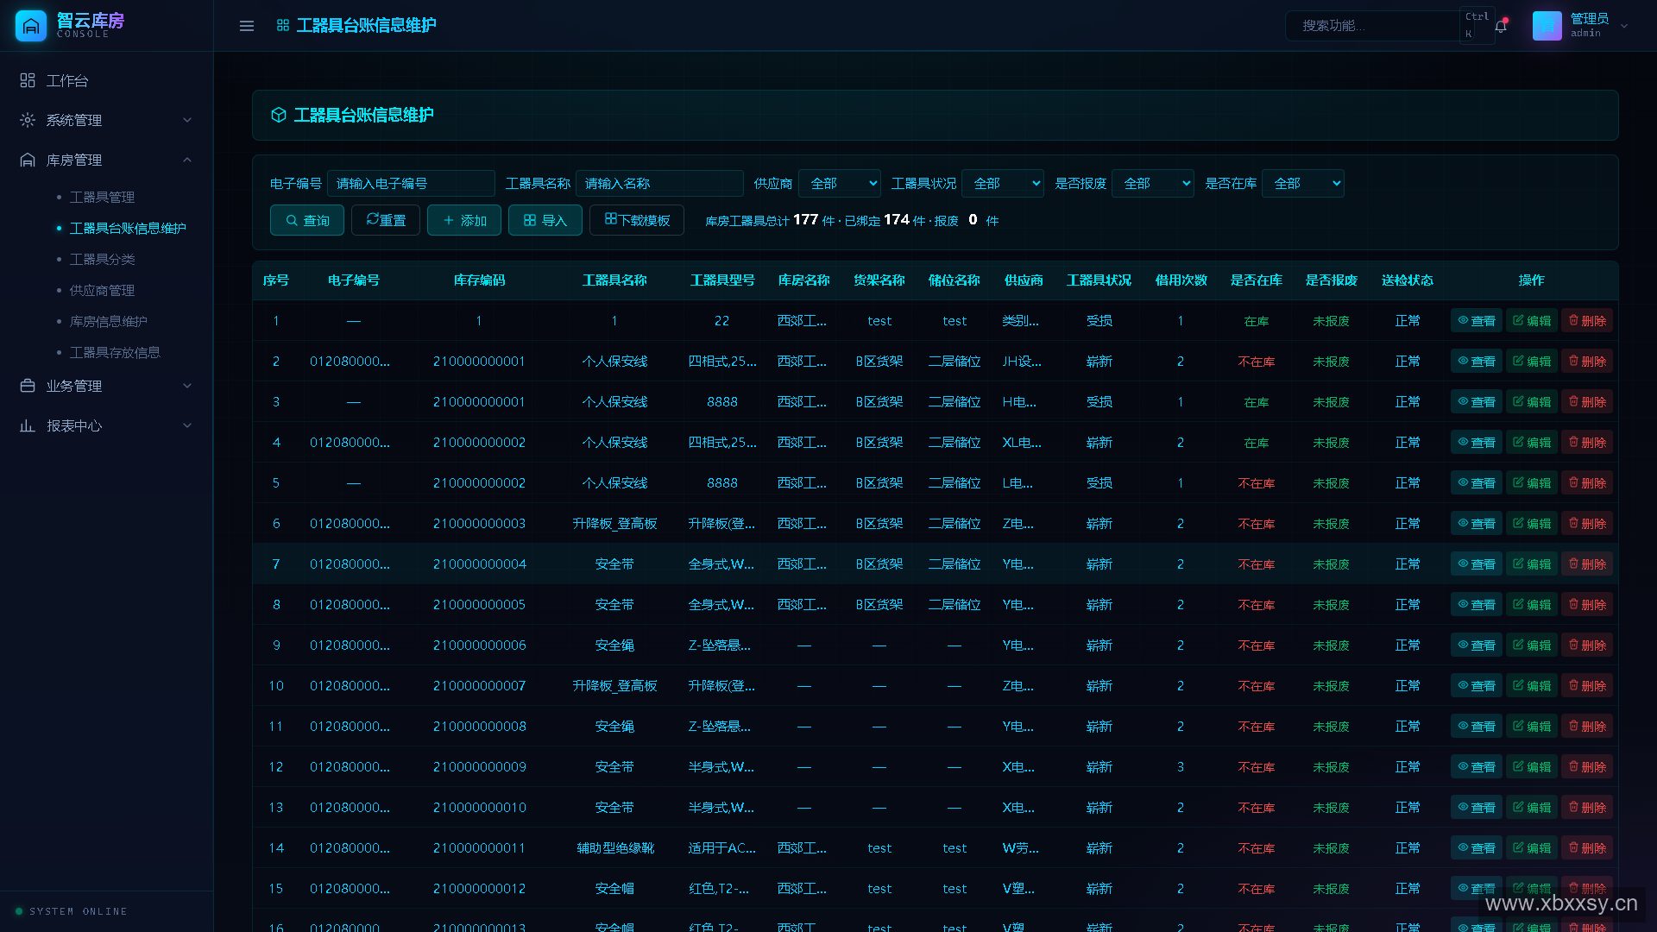1657x932 pixels.
Task: Delete row 3 using the 删除 button
Action: pyautogui.click(x=1587, y=402)
